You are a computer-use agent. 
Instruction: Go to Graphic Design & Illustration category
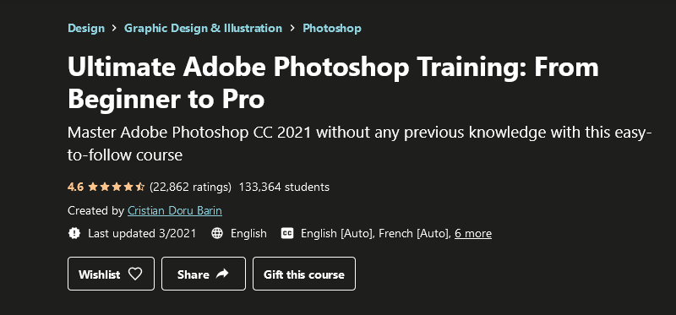click(x=203, y=29)
